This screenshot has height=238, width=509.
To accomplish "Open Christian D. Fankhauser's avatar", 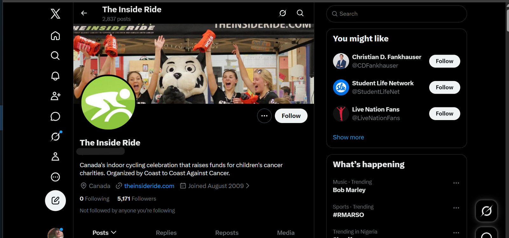I will [341, 61].
